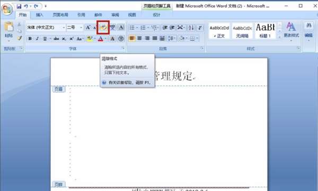318x191 pixels.
Task: Apply the red font color swatch
Action: [x=101, y=39]
